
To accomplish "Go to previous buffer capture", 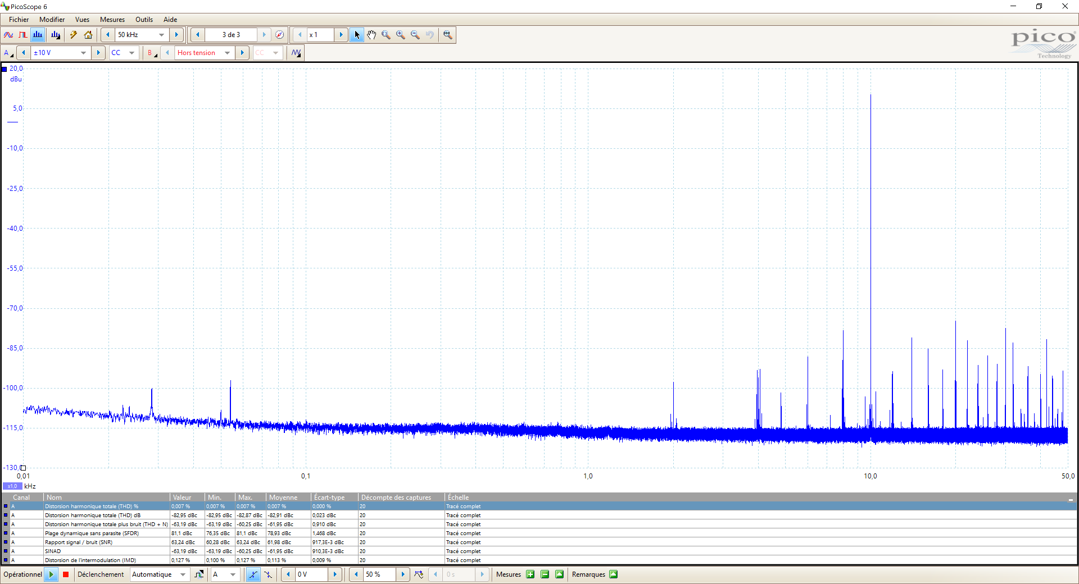I will pos(198,35).
